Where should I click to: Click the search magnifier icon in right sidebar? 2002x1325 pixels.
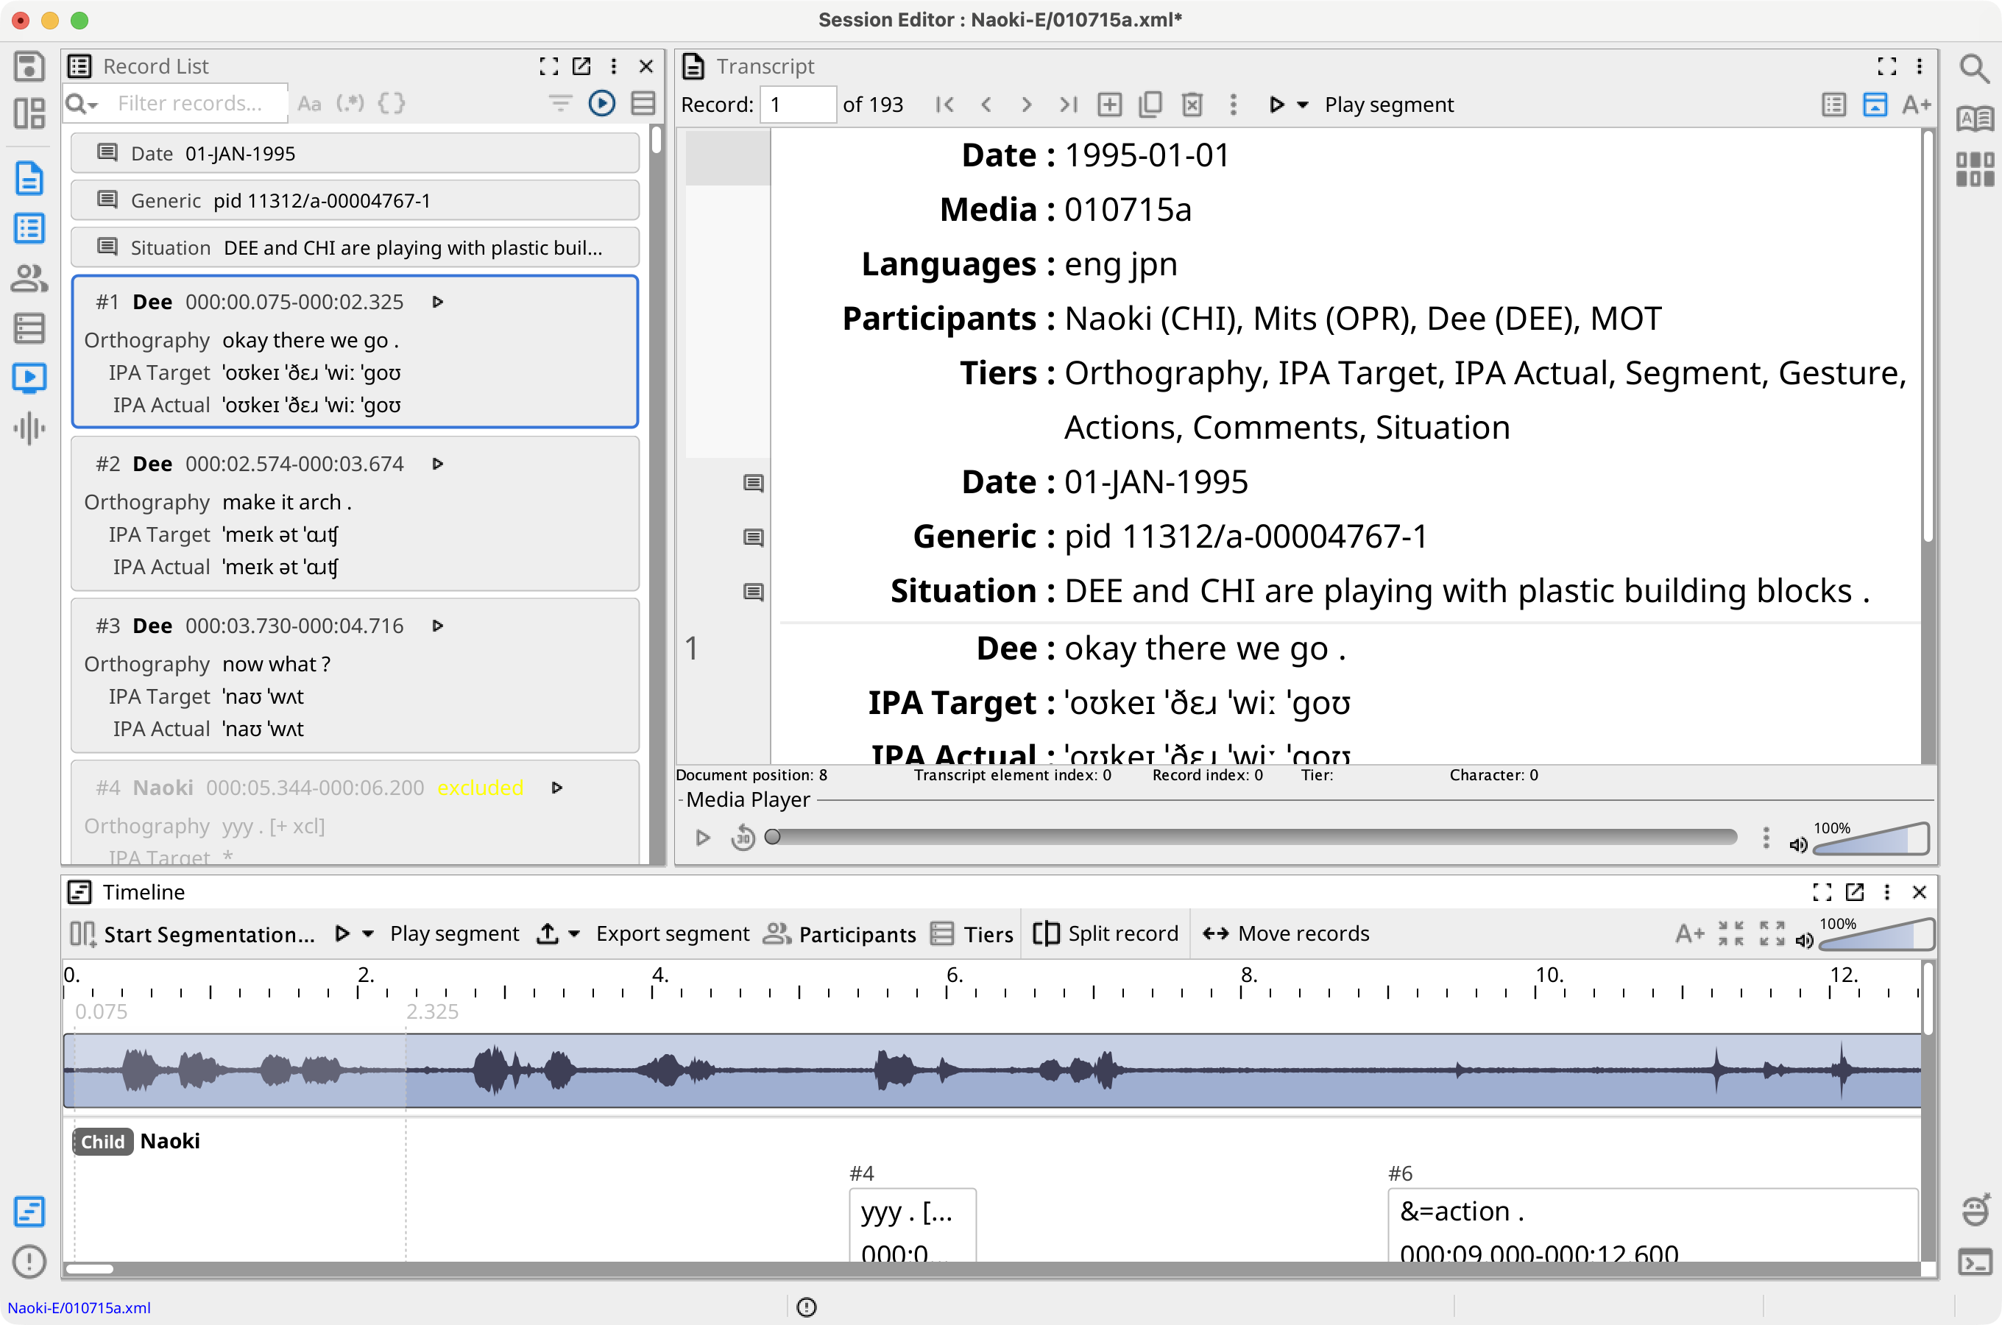click(1974, 68)
